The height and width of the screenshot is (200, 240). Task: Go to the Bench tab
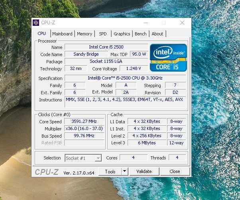140,34
